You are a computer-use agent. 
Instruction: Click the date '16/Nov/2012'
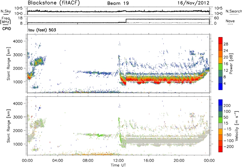click(194, 3)
